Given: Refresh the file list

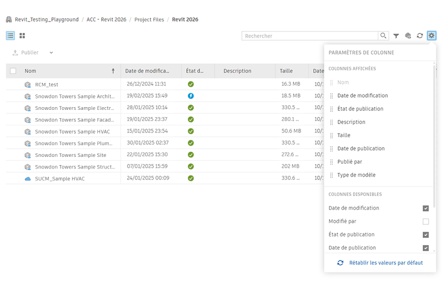Looking at the screenshot, I should 420,36.
